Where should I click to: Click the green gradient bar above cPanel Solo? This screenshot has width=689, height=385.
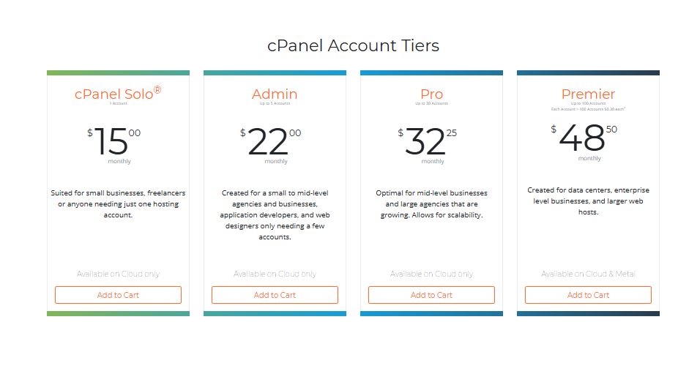pyautogui.click(x=118, y=72)
